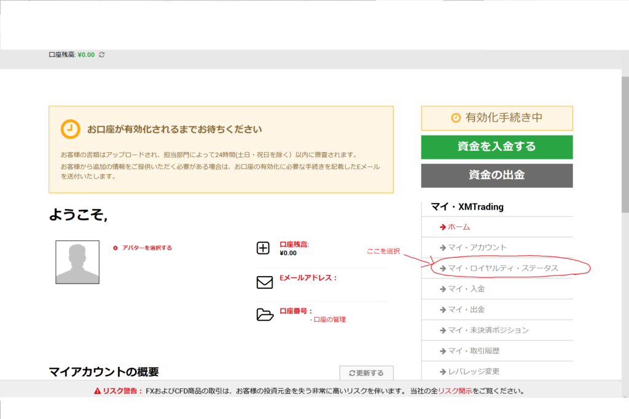The height and width of the screenshot is (419, 629).
Task: Click the clock icon in activation notice
Action: coord(70,129)
